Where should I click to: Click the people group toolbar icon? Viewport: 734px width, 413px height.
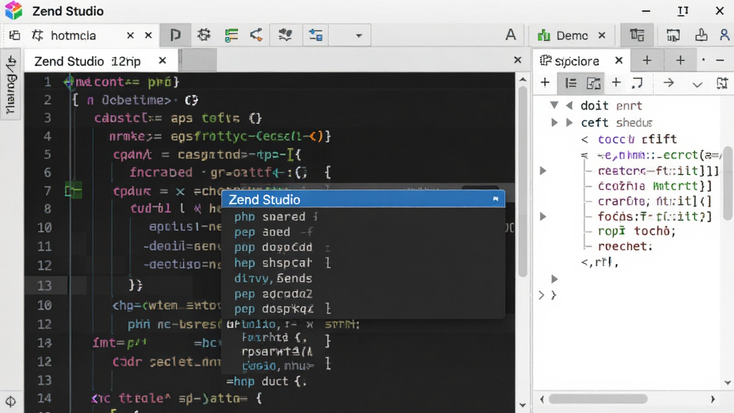pos(285,35)
